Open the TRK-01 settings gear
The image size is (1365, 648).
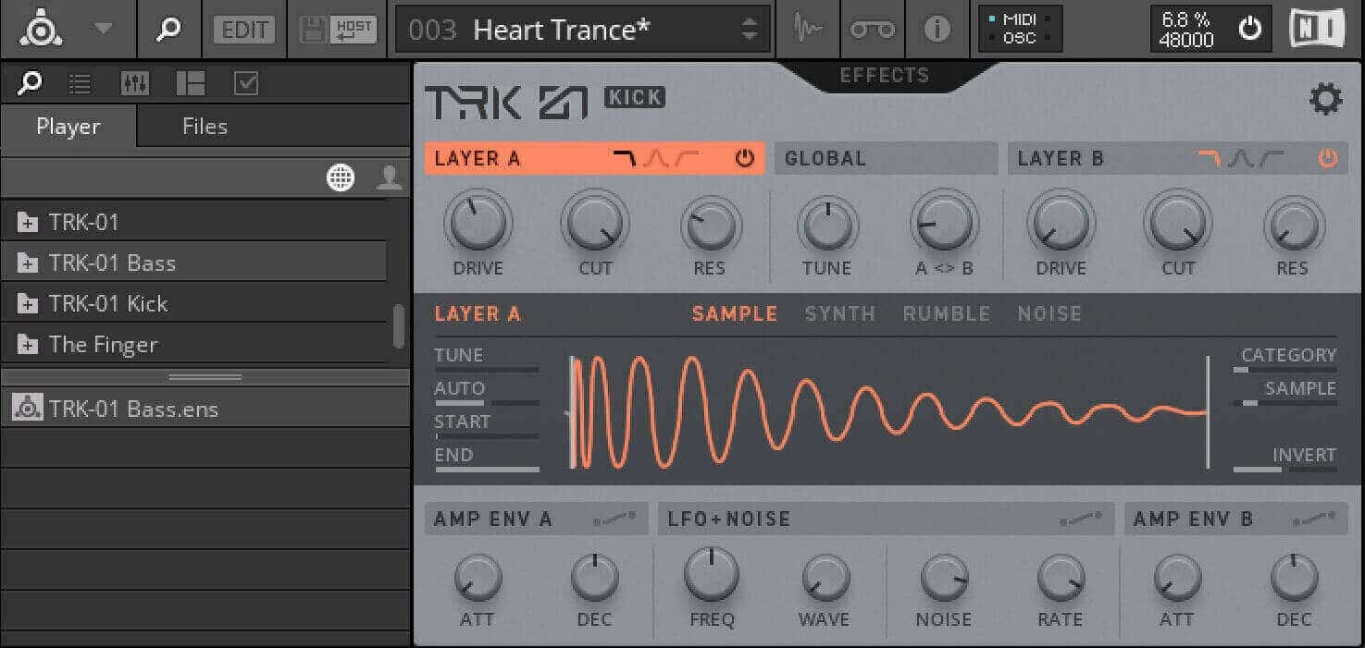1325,99
